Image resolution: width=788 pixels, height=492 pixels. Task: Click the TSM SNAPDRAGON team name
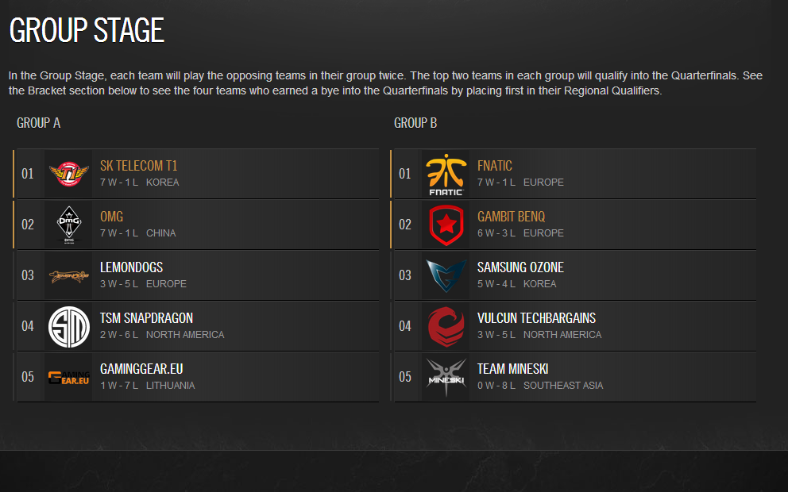tap(146, 317)
